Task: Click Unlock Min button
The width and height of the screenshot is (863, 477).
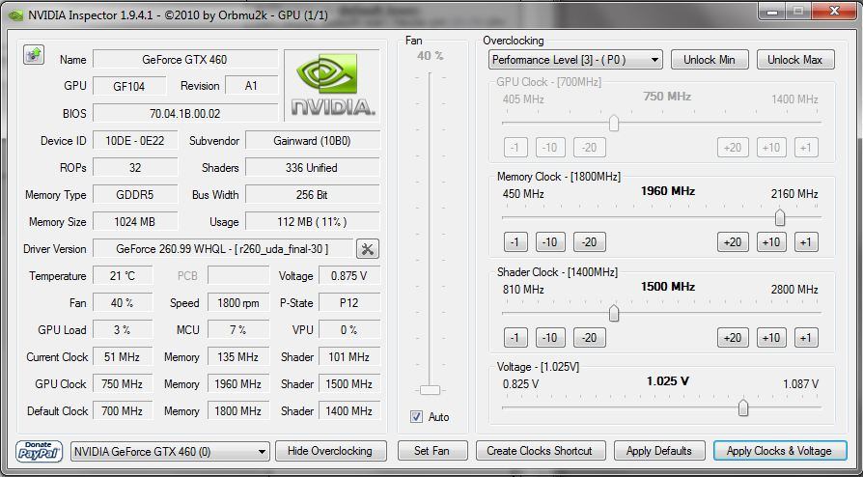Action: click(x=710, y=60)
